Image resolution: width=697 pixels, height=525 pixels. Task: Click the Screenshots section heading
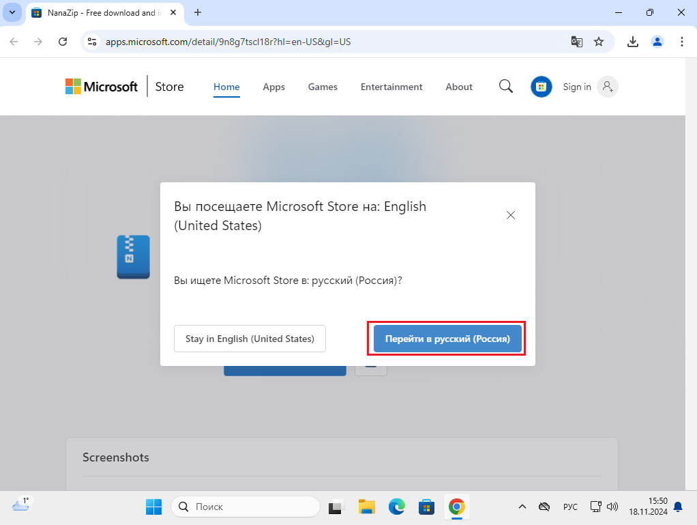click(115, 457)
